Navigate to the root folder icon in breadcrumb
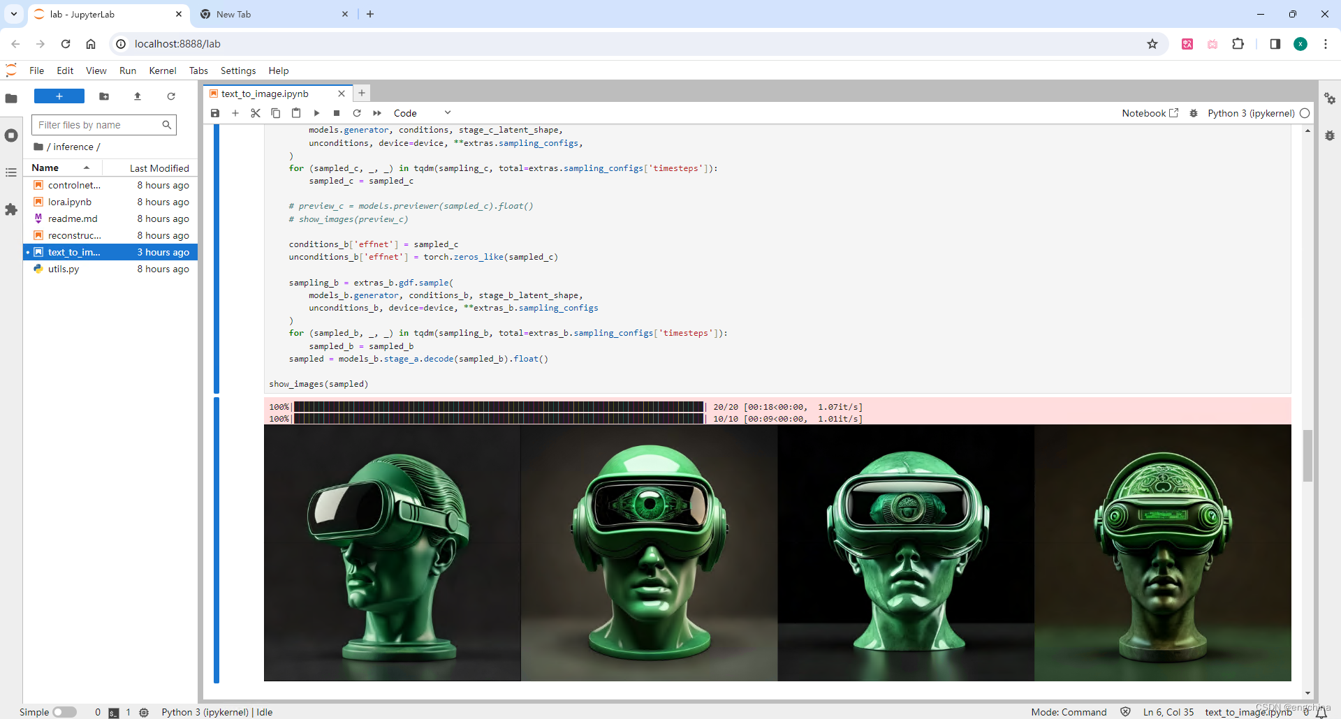1341x719 pixels. click(38, 147)
